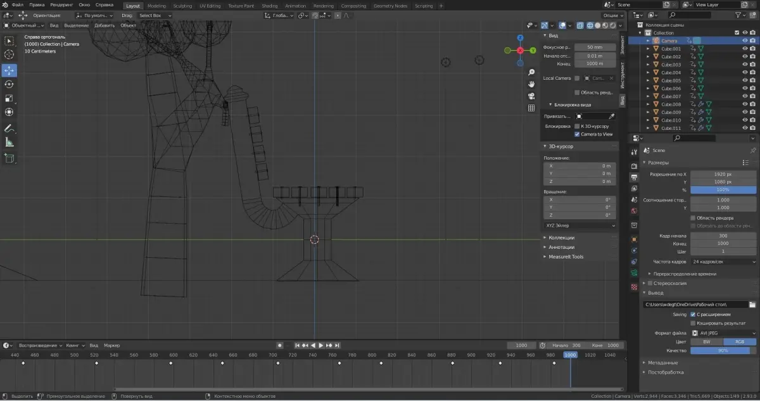Open the Маркер menu in timeline
This screenshot has width=760, height=401.
111,345
